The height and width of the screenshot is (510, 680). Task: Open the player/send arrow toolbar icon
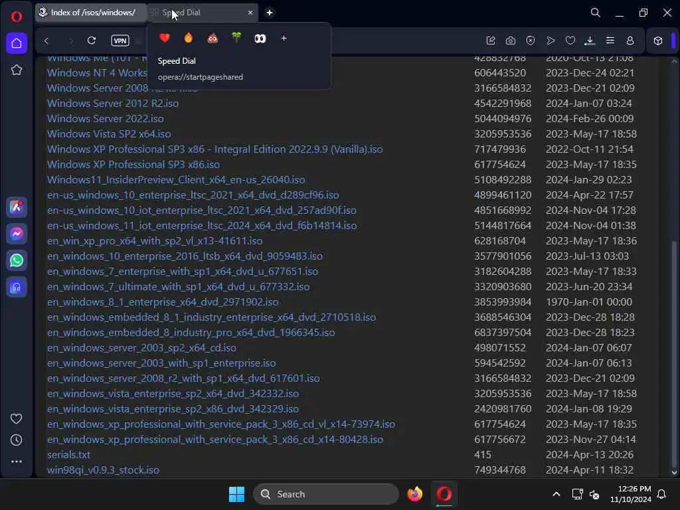(551, 41)
